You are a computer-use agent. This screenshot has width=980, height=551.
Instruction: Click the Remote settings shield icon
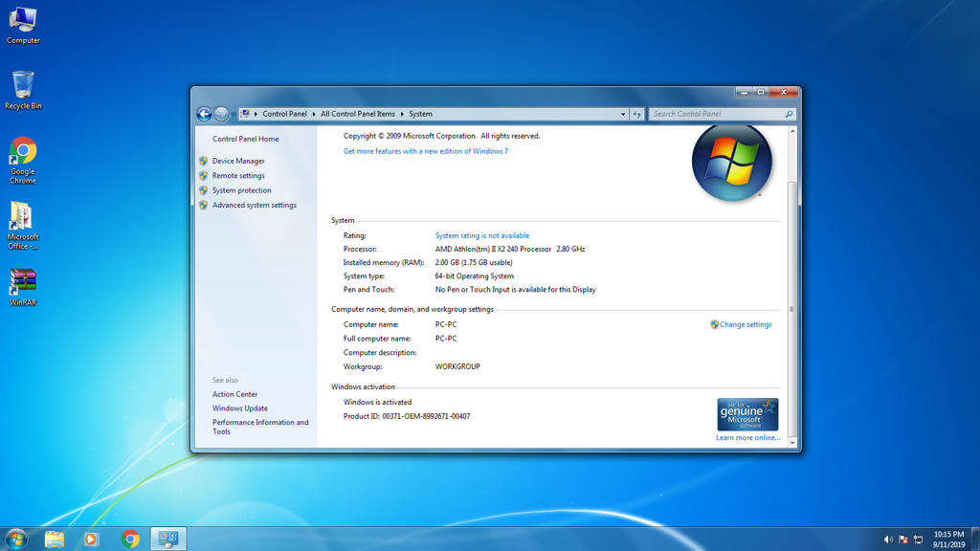point(204,176)
